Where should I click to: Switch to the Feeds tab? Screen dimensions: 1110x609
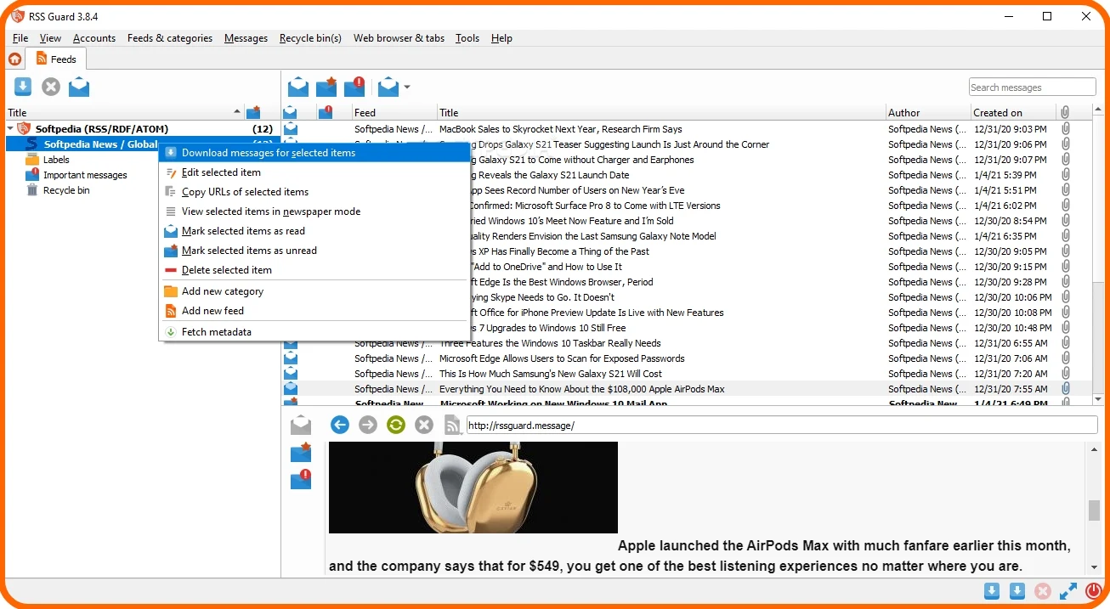click(x=56, y=59)
